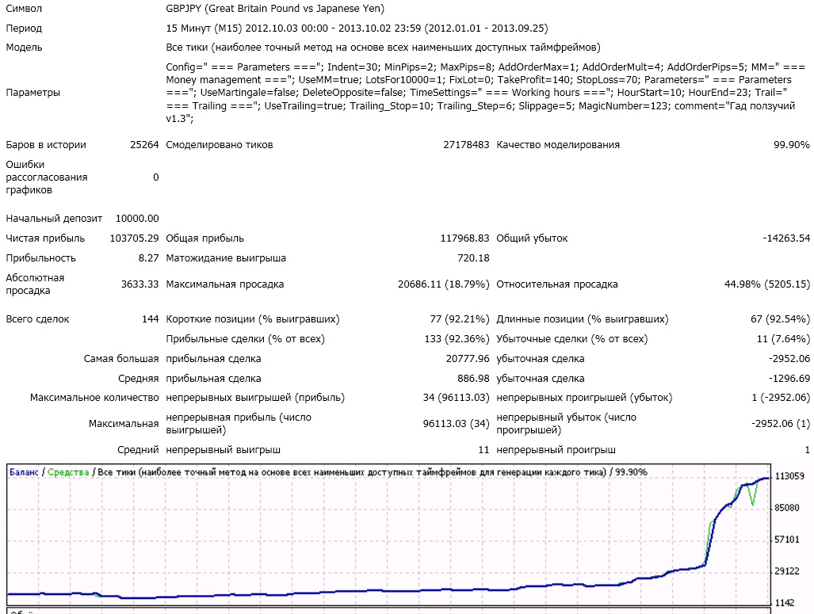Image resolution: width=814 pixels, height=614 pixels.
Task: Click the 'Период' label
Action: point(24,29)
